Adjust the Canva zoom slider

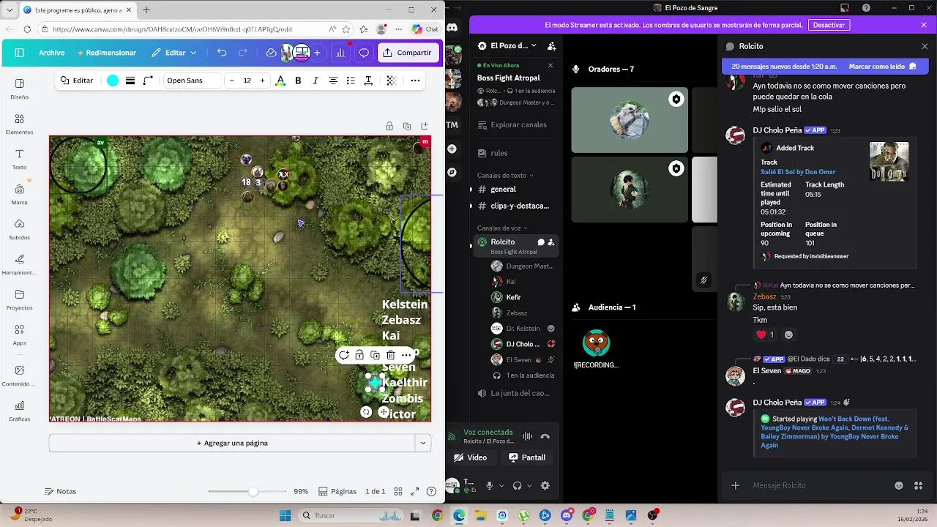click(x=253, y=492)
